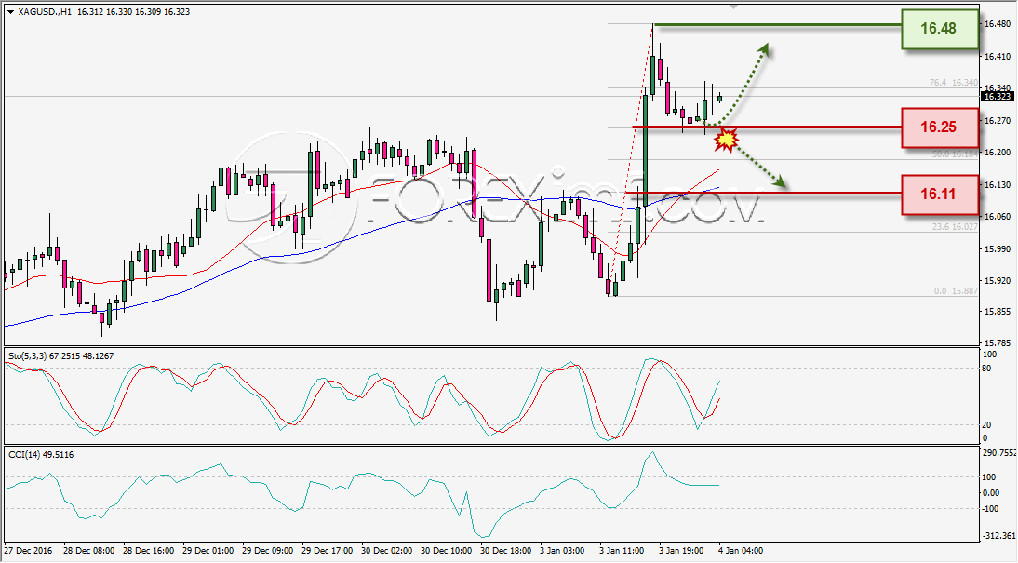The image size is (1018, 563).
Task: Click the 0.0 Fibonacci 15.887 label
Action: [x=956, y=291]
